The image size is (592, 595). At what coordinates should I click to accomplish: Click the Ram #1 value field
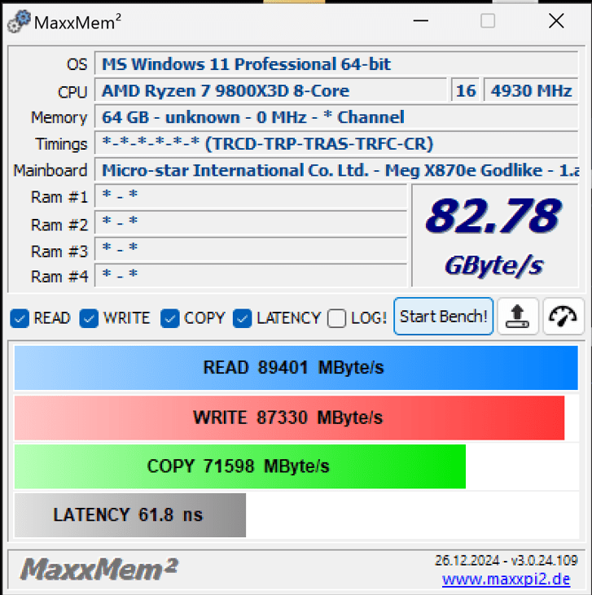251,196
